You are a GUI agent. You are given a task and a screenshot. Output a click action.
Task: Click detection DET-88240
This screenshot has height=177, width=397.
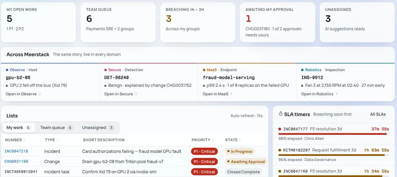(x=116, y=78)
